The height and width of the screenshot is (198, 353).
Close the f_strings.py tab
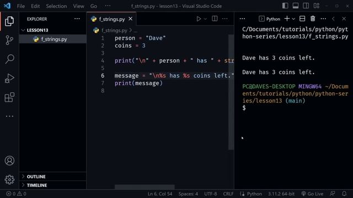pos(130,19)
